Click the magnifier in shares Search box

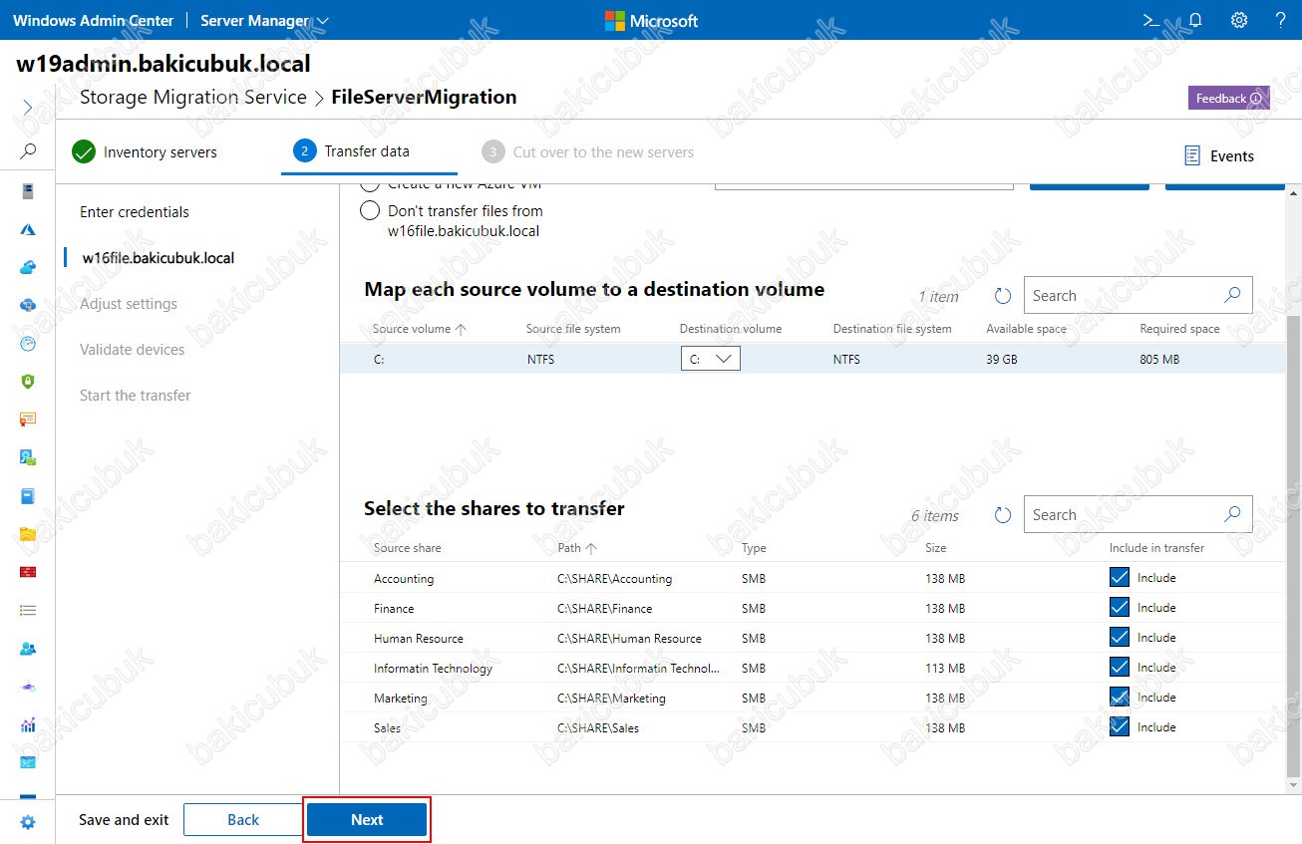[1232, 514]
